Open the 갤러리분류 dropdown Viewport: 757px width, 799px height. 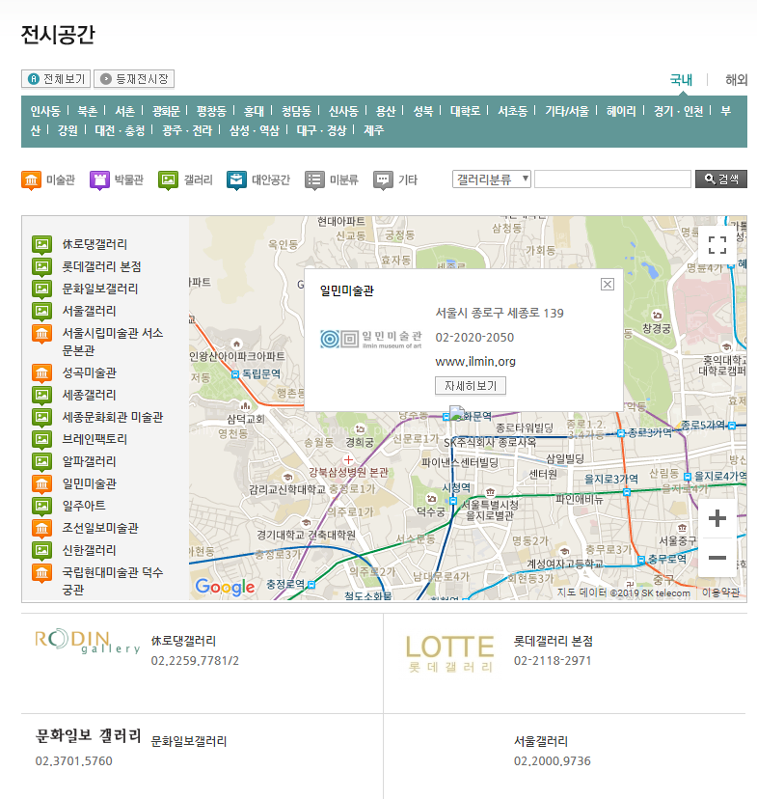point(491,179)
